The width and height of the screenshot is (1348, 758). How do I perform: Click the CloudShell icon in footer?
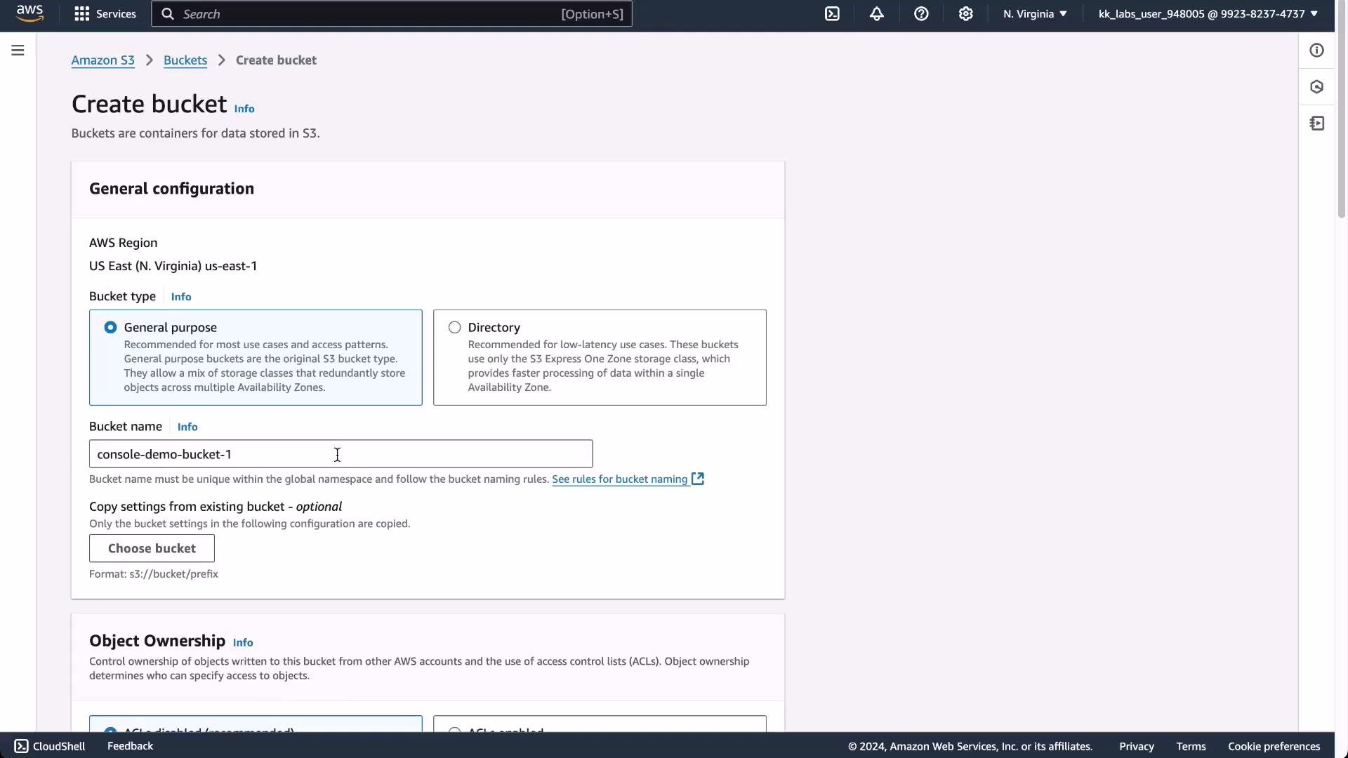[21, 746]
